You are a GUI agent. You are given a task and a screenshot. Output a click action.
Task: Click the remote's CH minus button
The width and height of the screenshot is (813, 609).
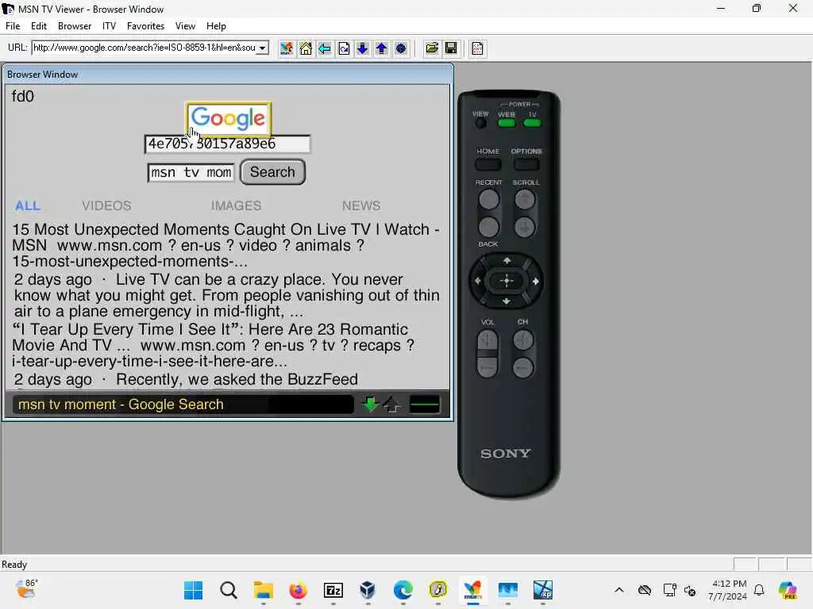click(x=523, y=368)
